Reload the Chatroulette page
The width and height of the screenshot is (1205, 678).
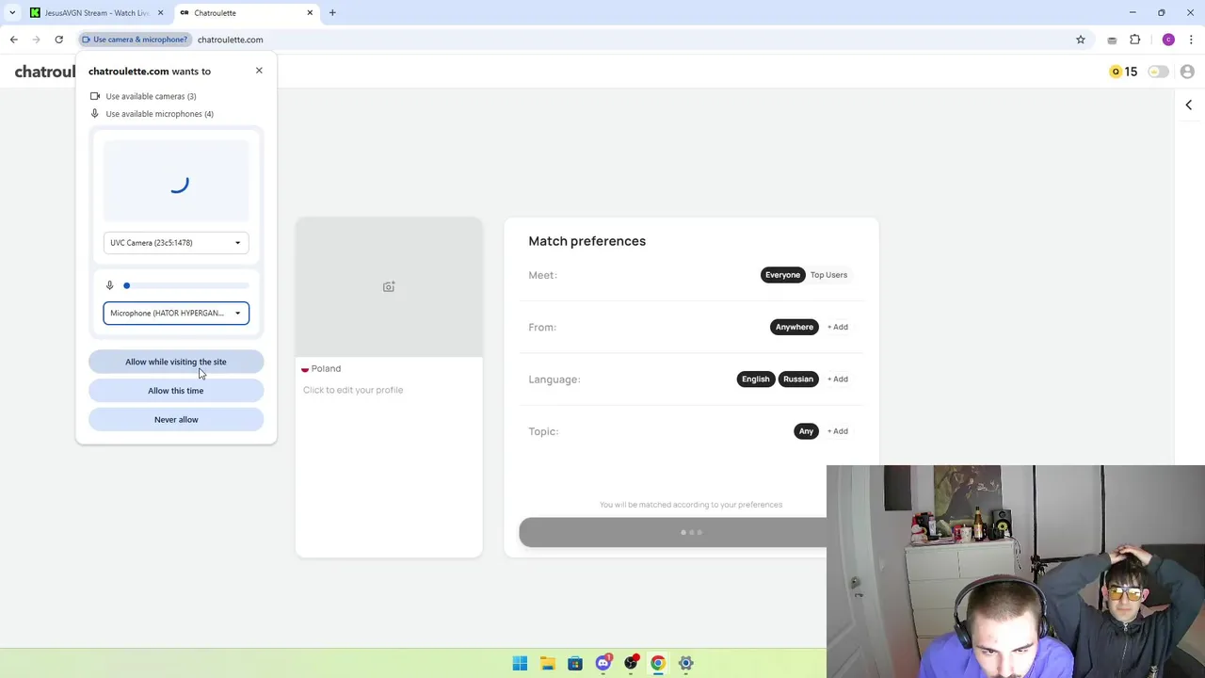(58, 40)
